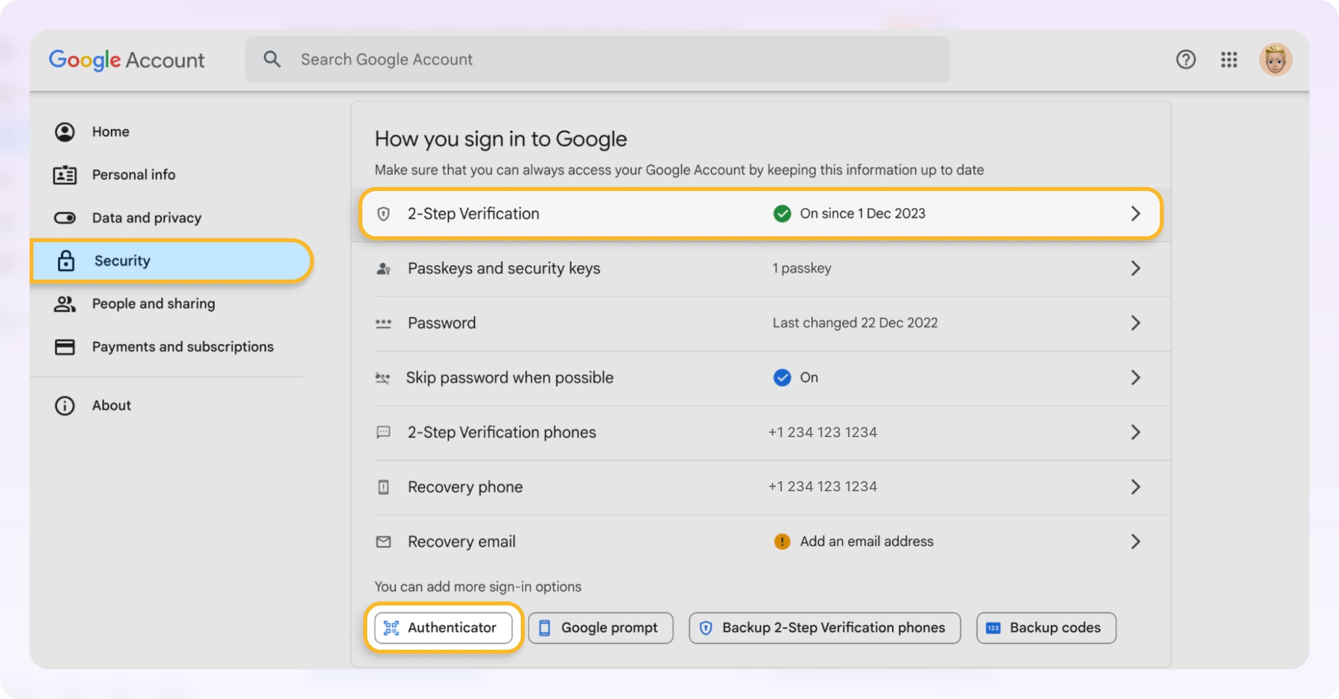Toggle Skip password when possible
Viewport: 1339px width, 699px height.
[x=782, y=377]
